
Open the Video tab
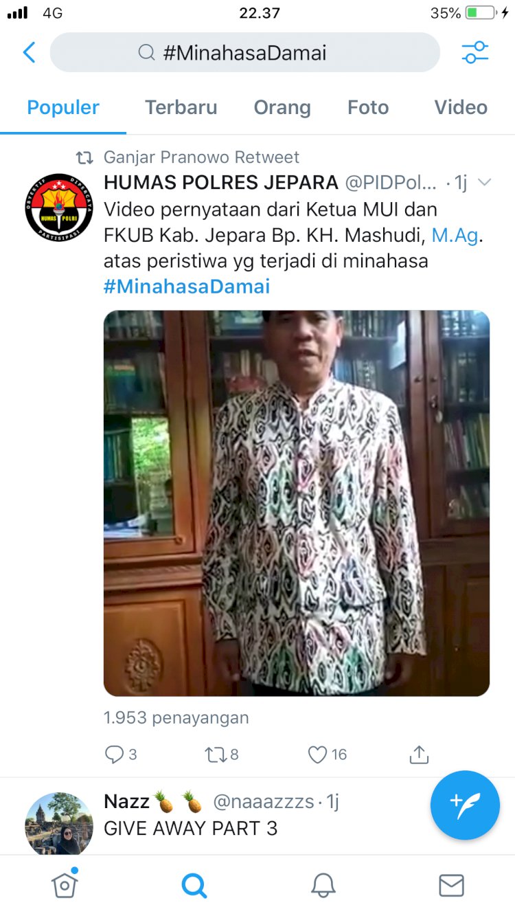pyautogui.click(x=461, y=107)
